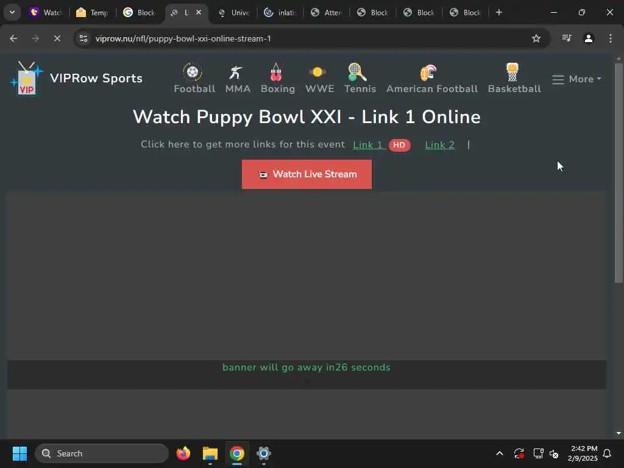Click the VIPRow Sports site title

coord(96,79)
